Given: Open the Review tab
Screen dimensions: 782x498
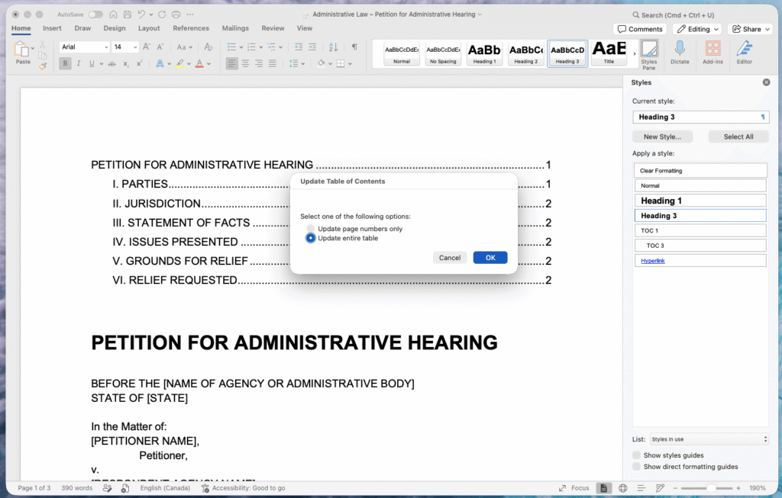Looking at the screenshot, I should 273,28.
